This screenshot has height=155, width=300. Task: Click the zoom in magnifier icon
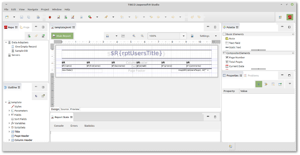coord(134,36)
